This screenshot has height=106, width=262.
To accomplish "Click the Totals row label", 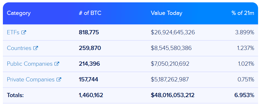I will coord(15,95).
